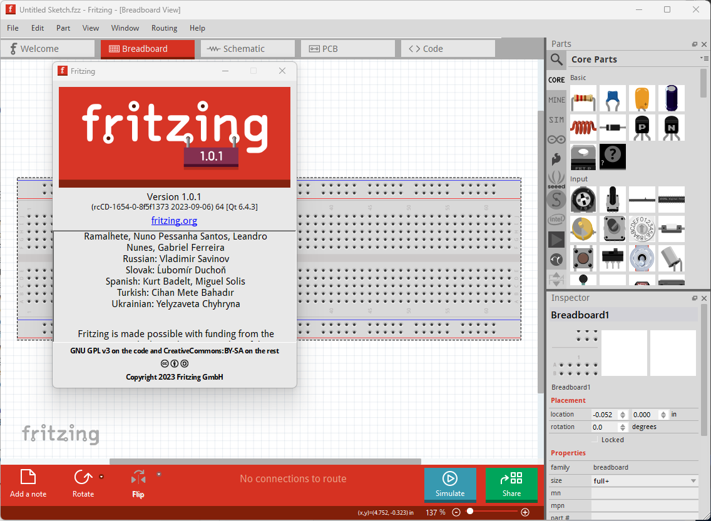Click the mpn property input field
711x521 pixels.
tap(645, 506)
